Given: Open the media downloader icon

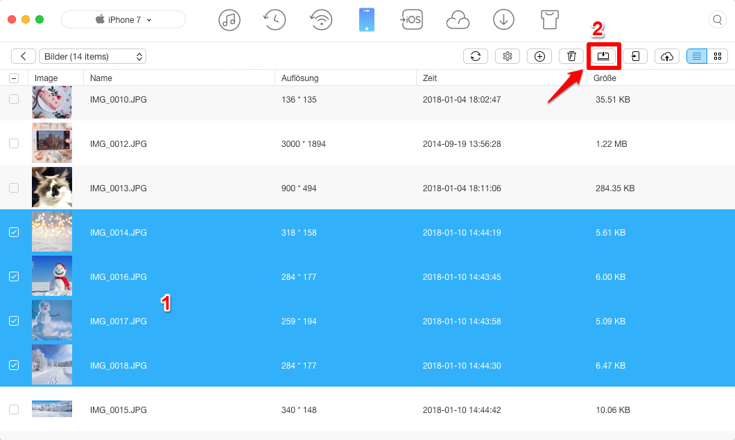Looking at the screenshot, I should [x=503, y=20].
